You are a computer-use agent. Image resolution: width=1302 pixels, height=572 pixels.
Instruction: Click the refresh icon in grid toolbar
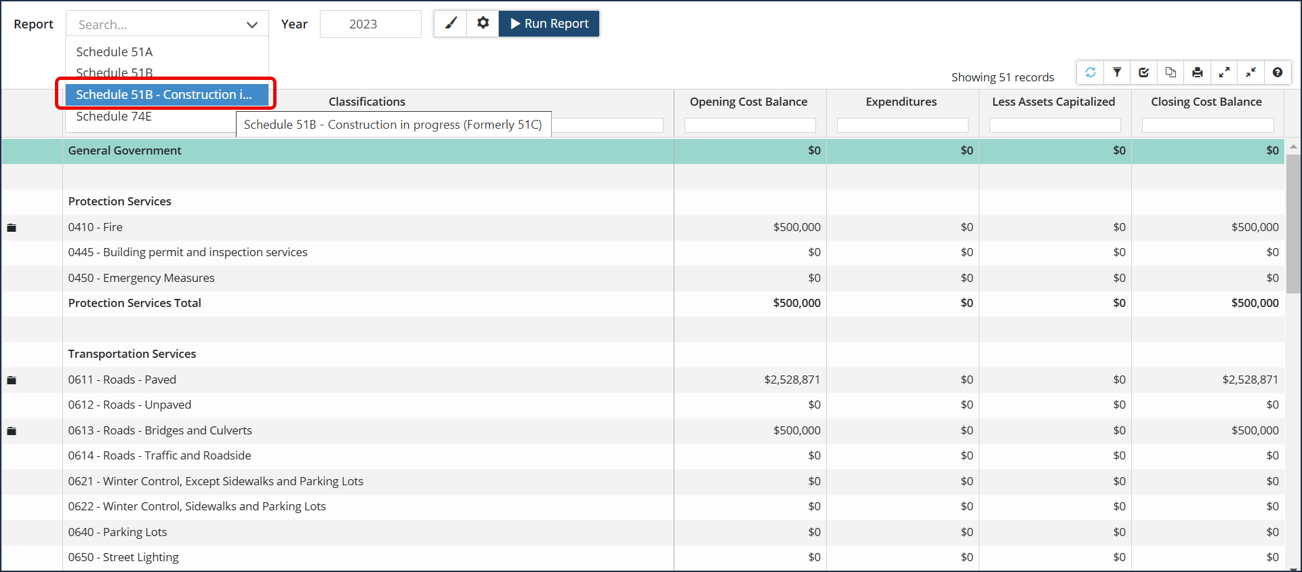click(x=1091, y=73)
